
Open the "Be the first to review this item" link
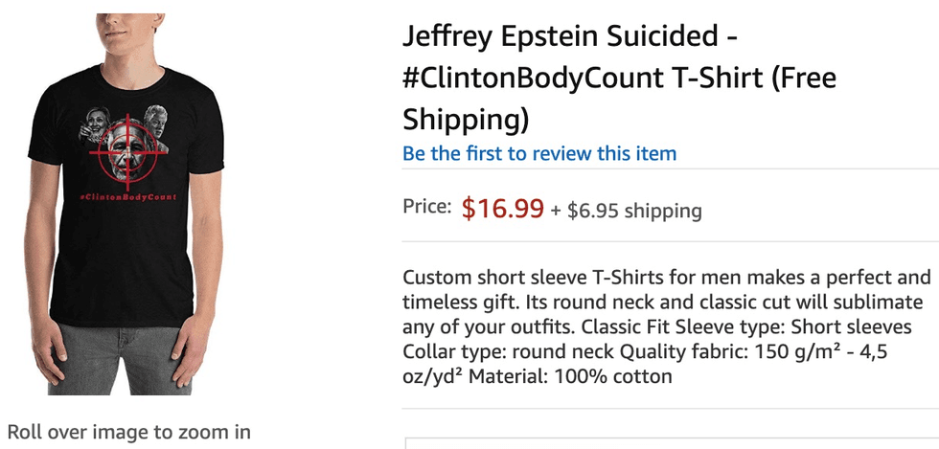(x=539, y=153)
